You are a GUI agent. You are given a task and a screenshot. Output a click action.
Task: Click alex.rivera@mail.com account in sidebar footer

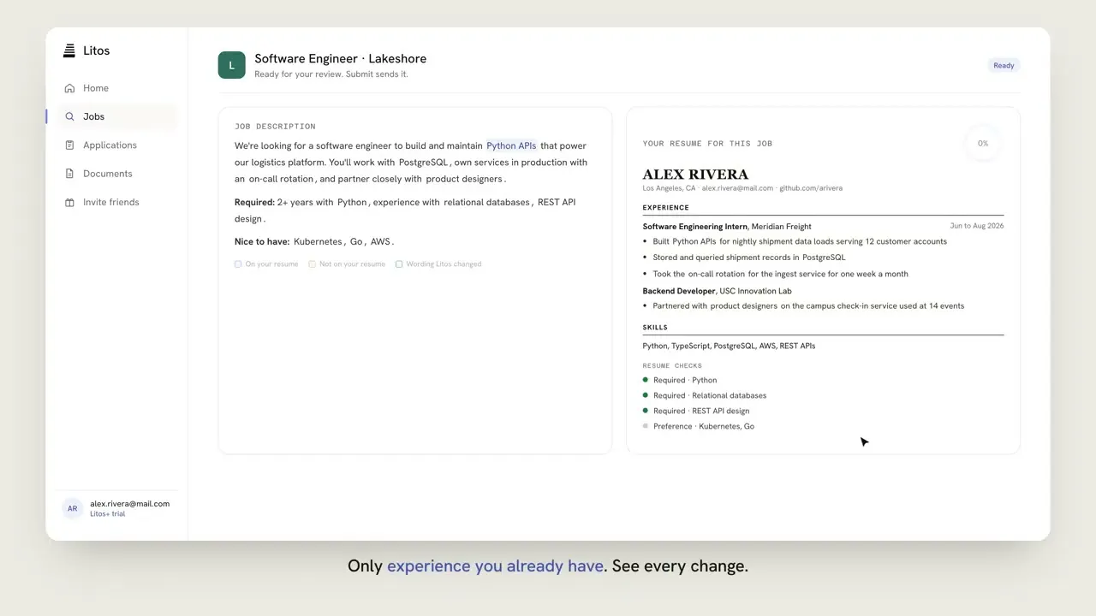(129, 504)
